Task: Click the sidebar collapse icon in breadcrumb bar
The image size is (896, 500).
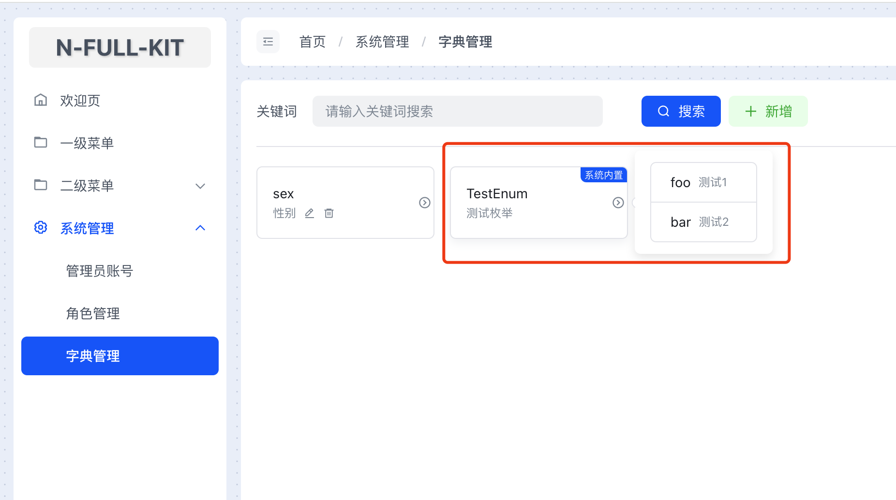Action: click(268, 42)
